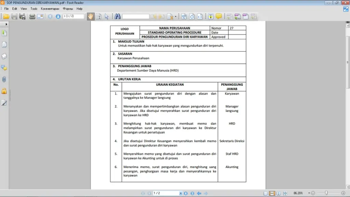Click the last PDF toolbar icon
The height and width of the screenshot is (197, 350).
click(254, 16)
